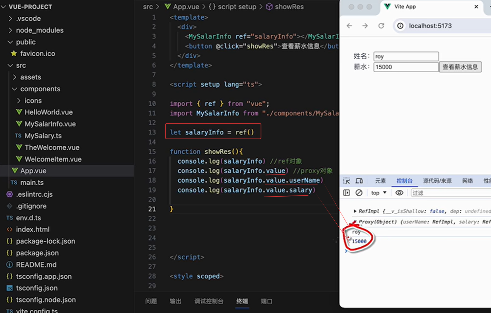The width and height of the screenshot is (491, 313).
Task: Open favicon.ico star icon file
Action: 14,54
